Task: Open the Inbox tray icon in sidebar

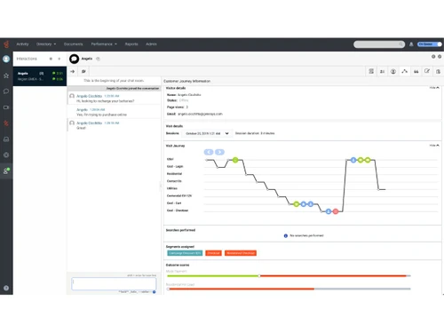Action: click(6, 139)
